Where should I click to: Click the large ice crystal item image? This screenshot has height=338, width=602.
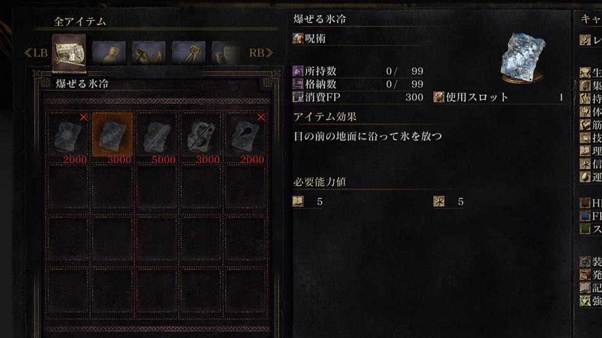tap(522, 58)
